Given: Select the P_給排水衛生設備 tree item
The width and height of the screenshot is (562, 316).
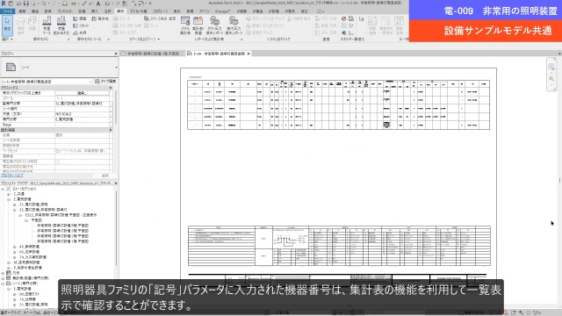Looking at the screenshot, I should pyautogui.click(x=27, y=268).
